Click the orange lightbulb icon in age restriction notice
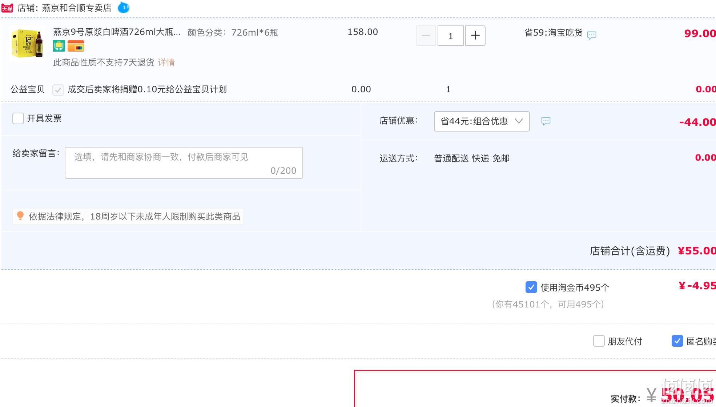 pyautogui.click(x=20, y=216)
